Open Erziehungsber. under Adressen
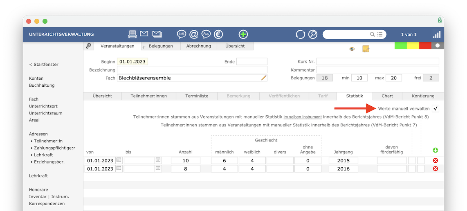467x211 pixels. tap(49, 162)
